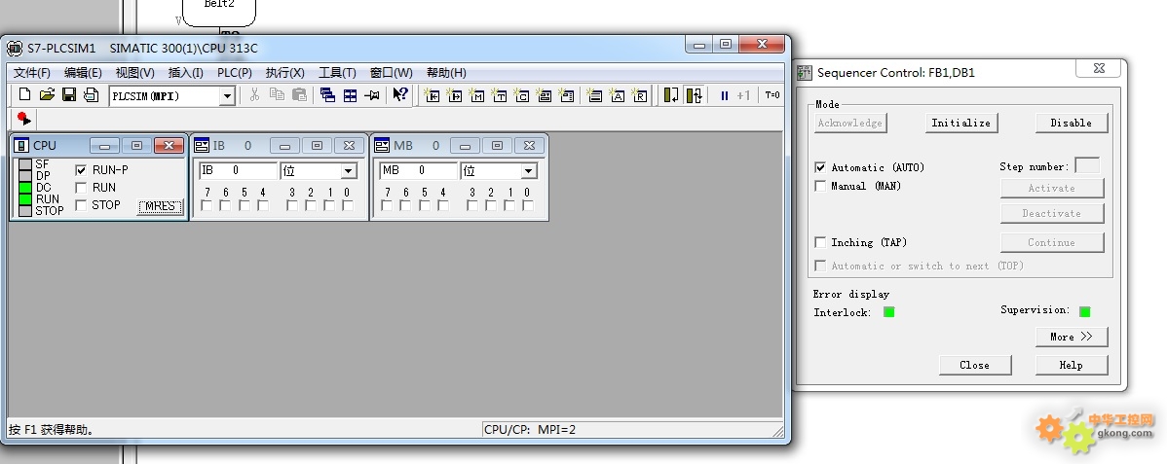This screenshot has width=1167, height=464.
Task: Toggle bit 4 of MB 0
Action: tap(443, 205)
